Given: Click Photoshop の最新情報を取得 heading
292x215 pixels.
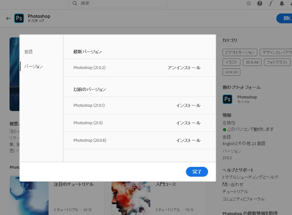Looking at the screenshot, I should tap(250, 213).
